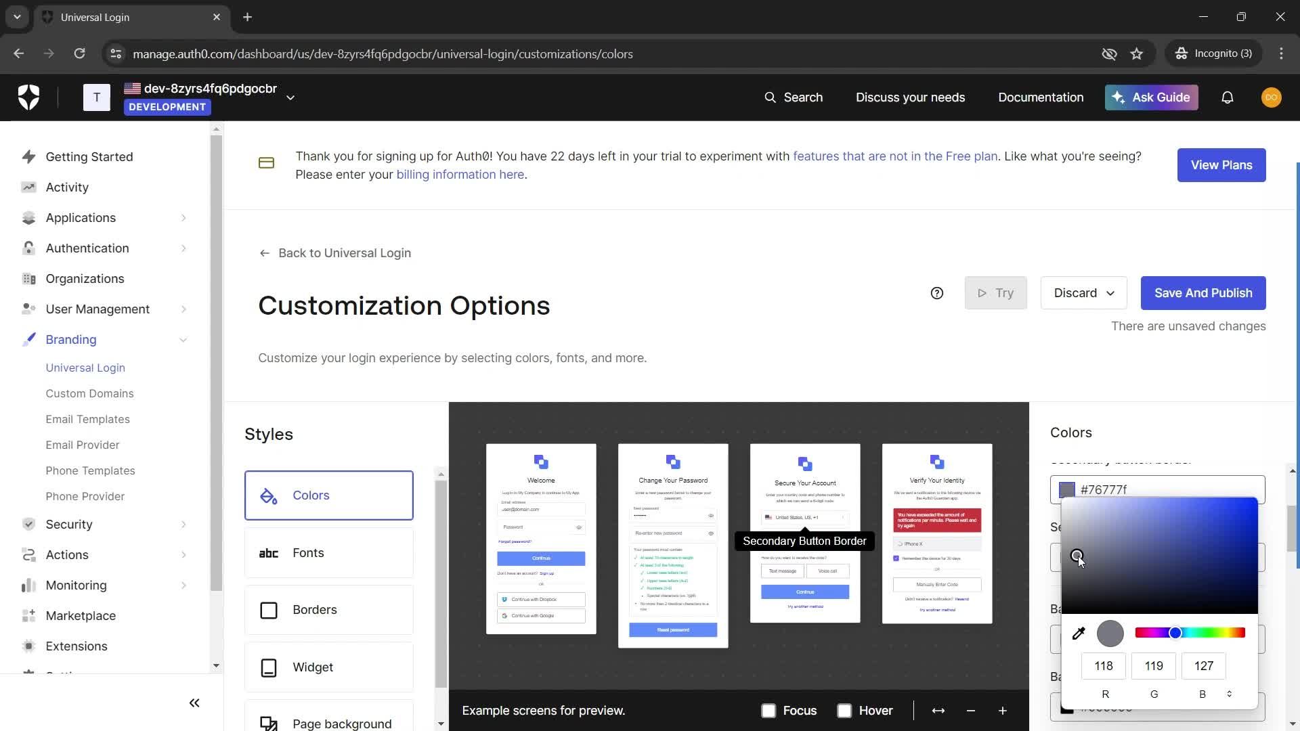The width and height of the screenshot is (1300, 731).
Task: Go Back to Universal Login
Action: [335, 253]
